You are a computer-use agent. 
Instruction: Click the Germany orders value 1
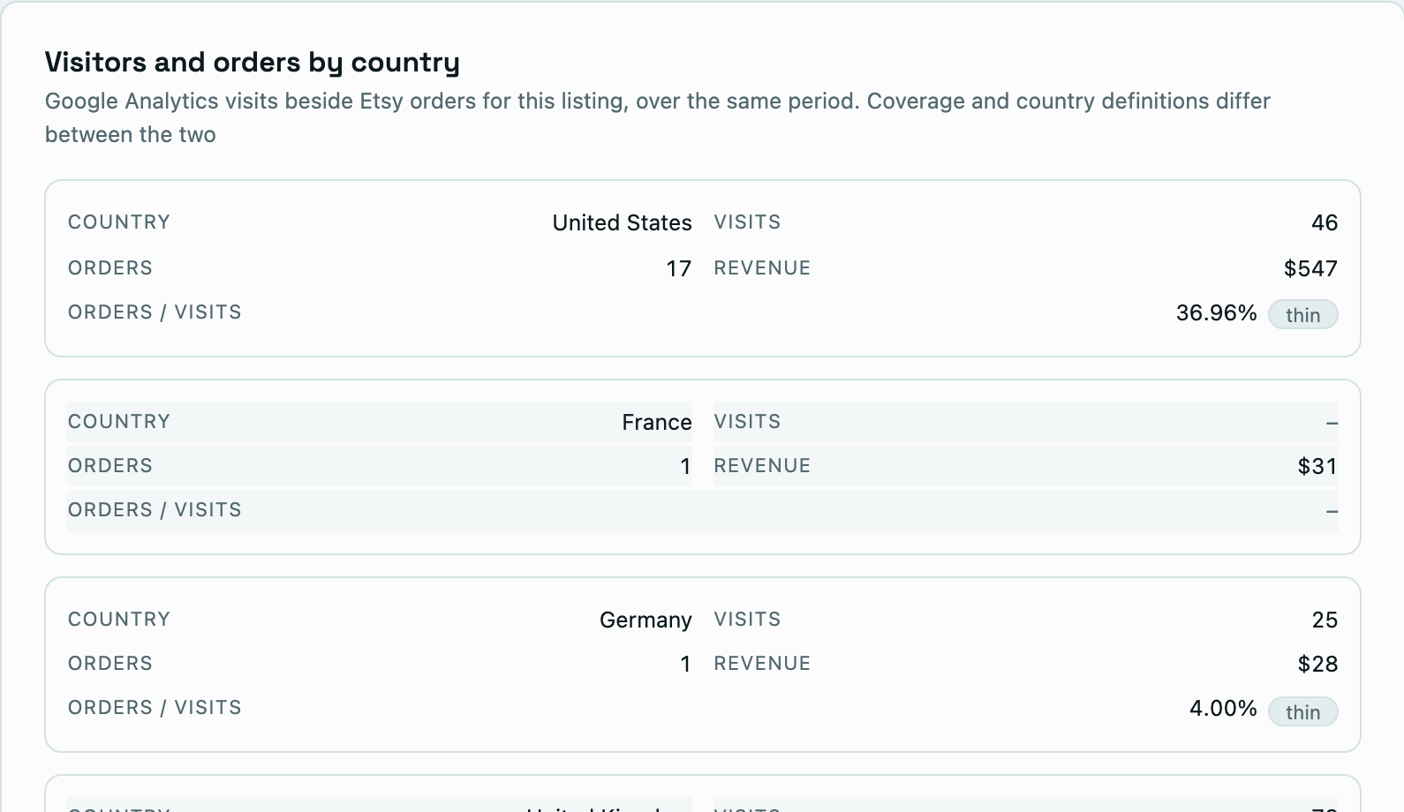click(685, 665)
